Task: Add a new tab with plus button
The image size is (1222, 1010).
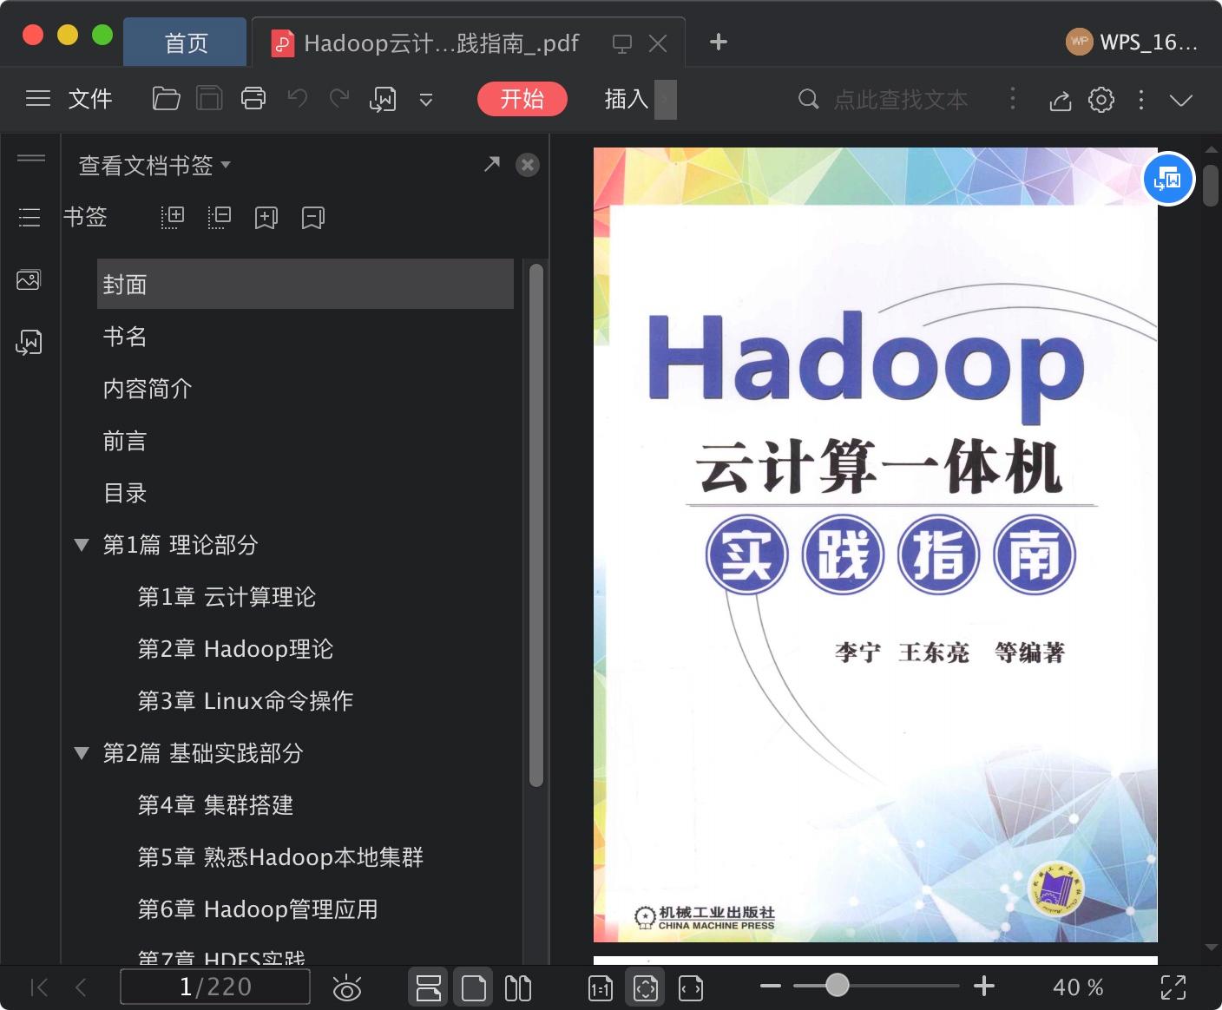Action: 718,42
